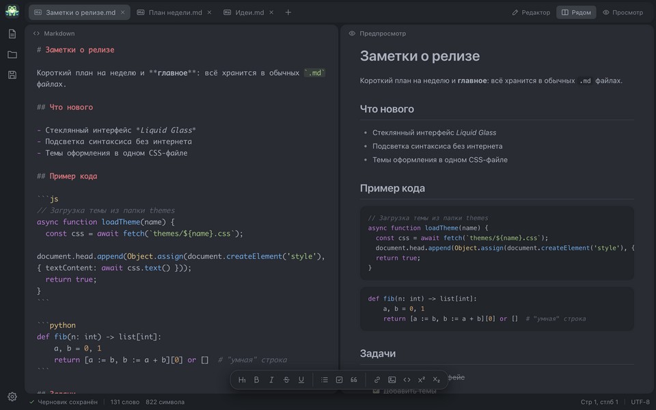Click 'Подсветка синтаксиса без интернета' in editor
The width and height of the screenshot is (656, 410).
point(118,141)
